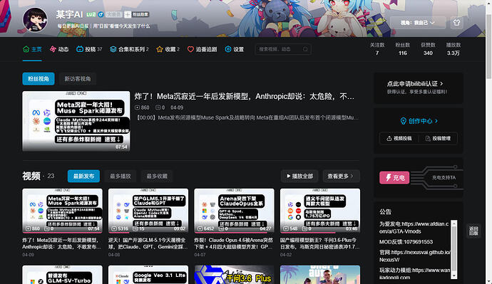Open the Arena突然下架 ClaudeOpus video thumbnail
492x284 pixels.
pyautogui.click(x=234, y=211)
